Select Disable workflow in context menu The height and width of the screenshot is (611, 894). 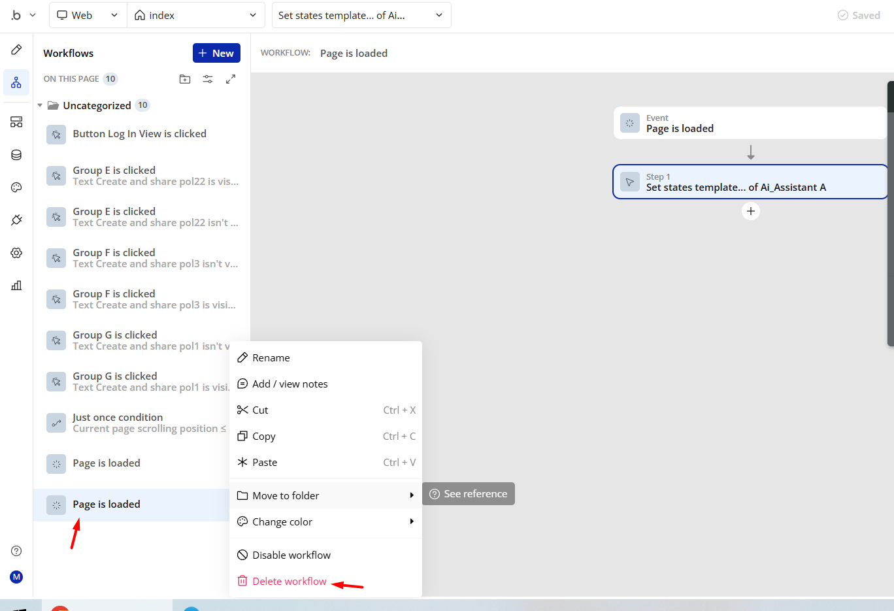(291, 555)
